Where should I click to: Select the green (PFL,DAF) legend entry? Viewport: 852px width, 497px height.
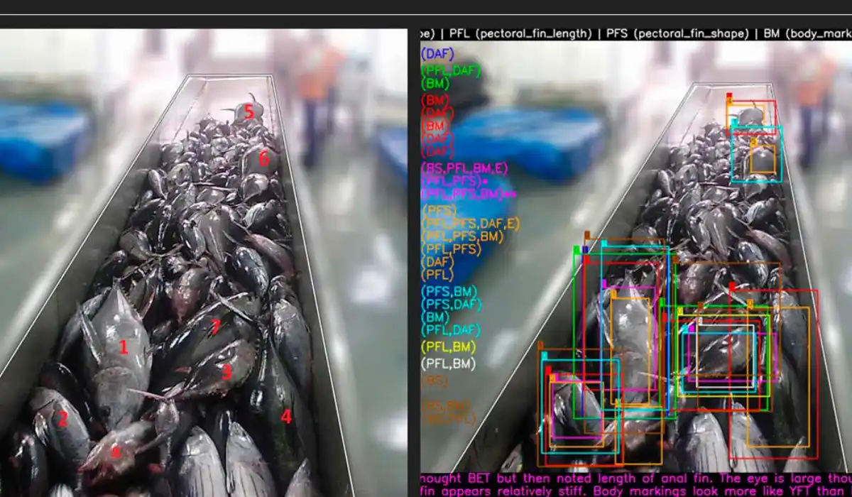(x=451, y=70)
